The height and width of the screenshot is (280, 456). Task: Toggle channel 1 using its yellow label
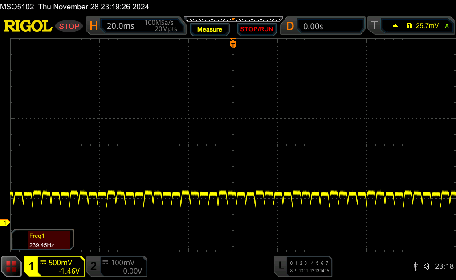[x=32, y=266]
